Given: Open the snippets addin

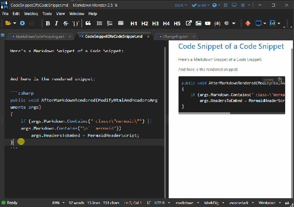Looking at the screenshot, I should pyautogui.click(x=272, y=23).
